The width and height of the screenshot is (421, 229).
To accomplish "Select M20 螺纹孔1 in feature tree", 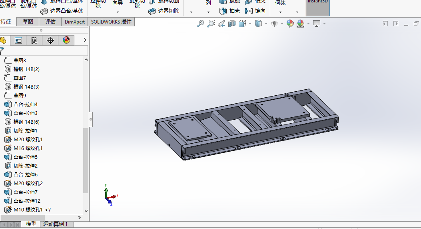I will tap(28, 140).
